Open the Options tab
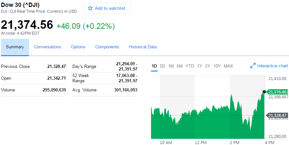 click(x=78, y=47)
